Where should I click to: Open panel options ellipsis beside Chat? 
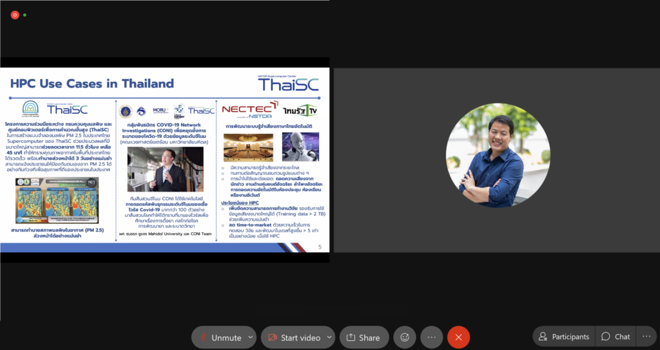[x=646, y=336]
